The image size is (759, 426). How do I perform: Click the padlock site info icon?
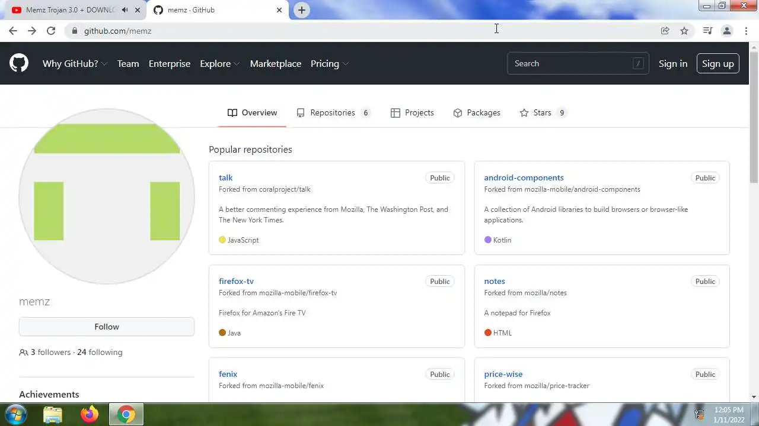(x=74, y=31)
